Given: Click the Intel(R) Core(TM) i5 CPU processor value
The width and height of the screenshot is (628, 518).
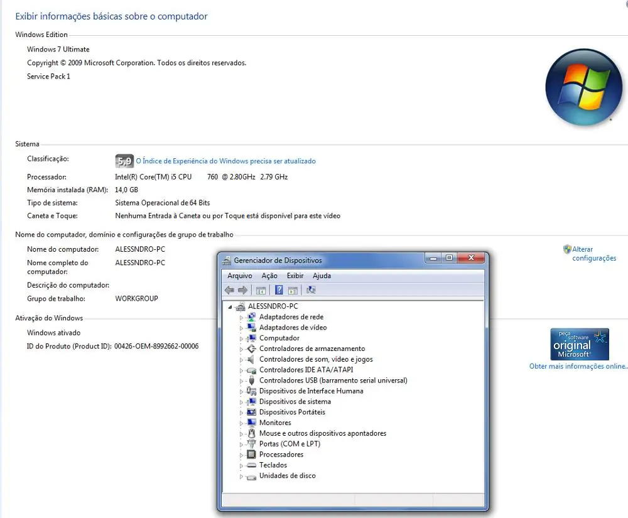Looking at the screenshot, I should tap(202, 176).
